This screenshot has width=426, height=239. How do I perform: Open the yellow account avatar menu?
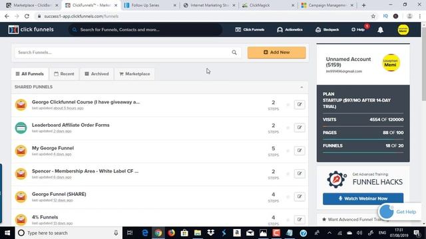click(x=403, y=30)
